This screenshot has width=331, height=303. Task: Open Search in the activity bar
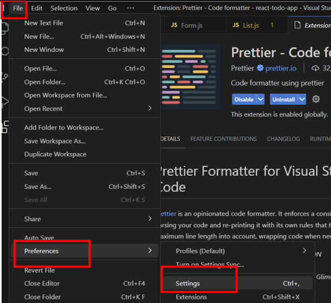(5, 51)
